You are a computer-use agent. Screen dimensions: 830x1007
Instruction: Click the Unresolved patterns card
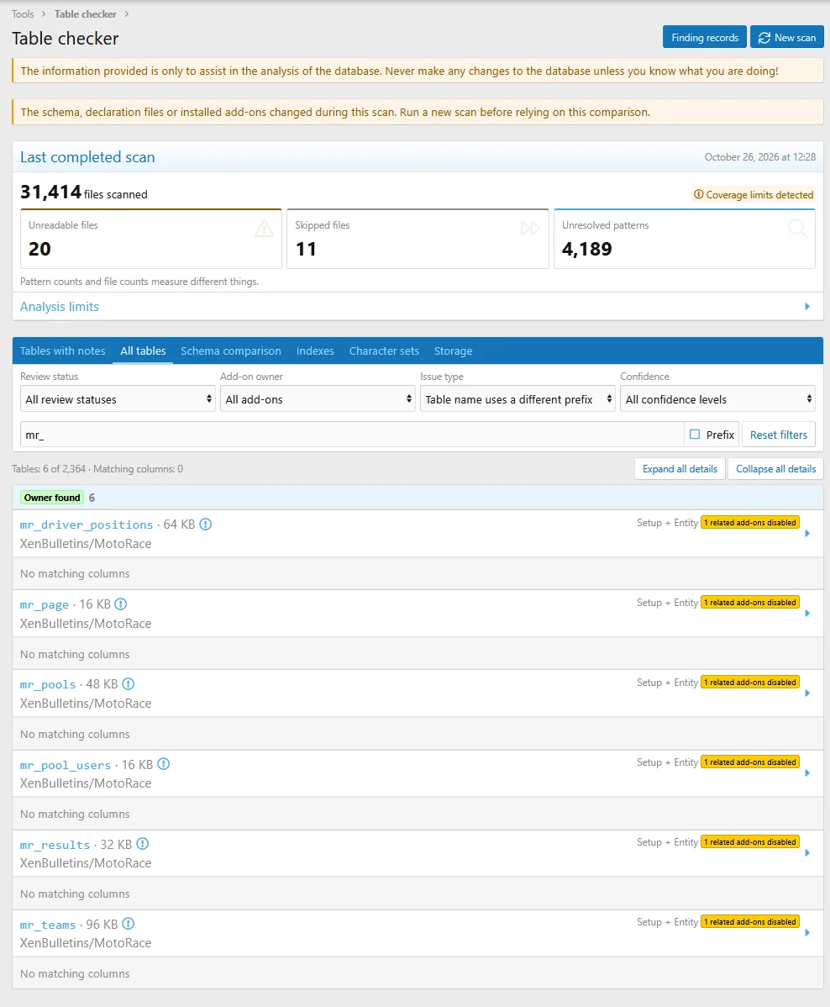tap(685, 238)
